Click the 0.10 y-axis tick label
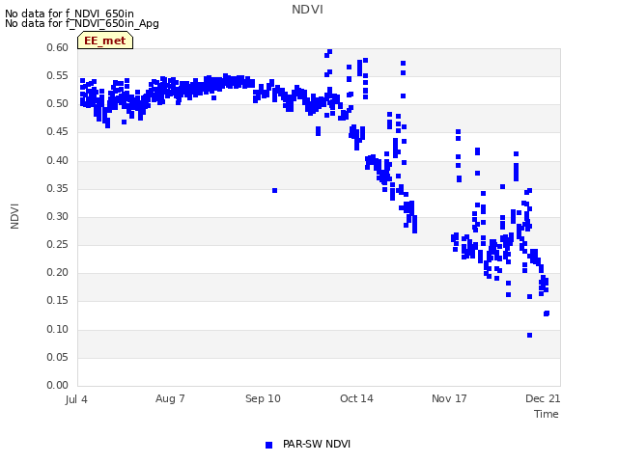The width and height of the screenshot is (618, 463). tap(58, 330)
